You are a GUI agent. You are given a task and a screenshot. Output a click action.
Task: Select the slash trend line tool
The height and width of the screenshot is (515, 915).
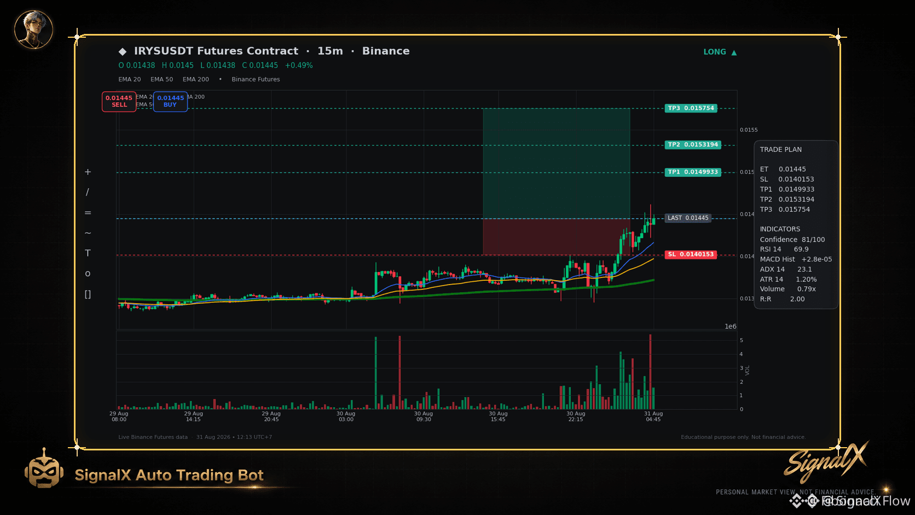[88, 192]
